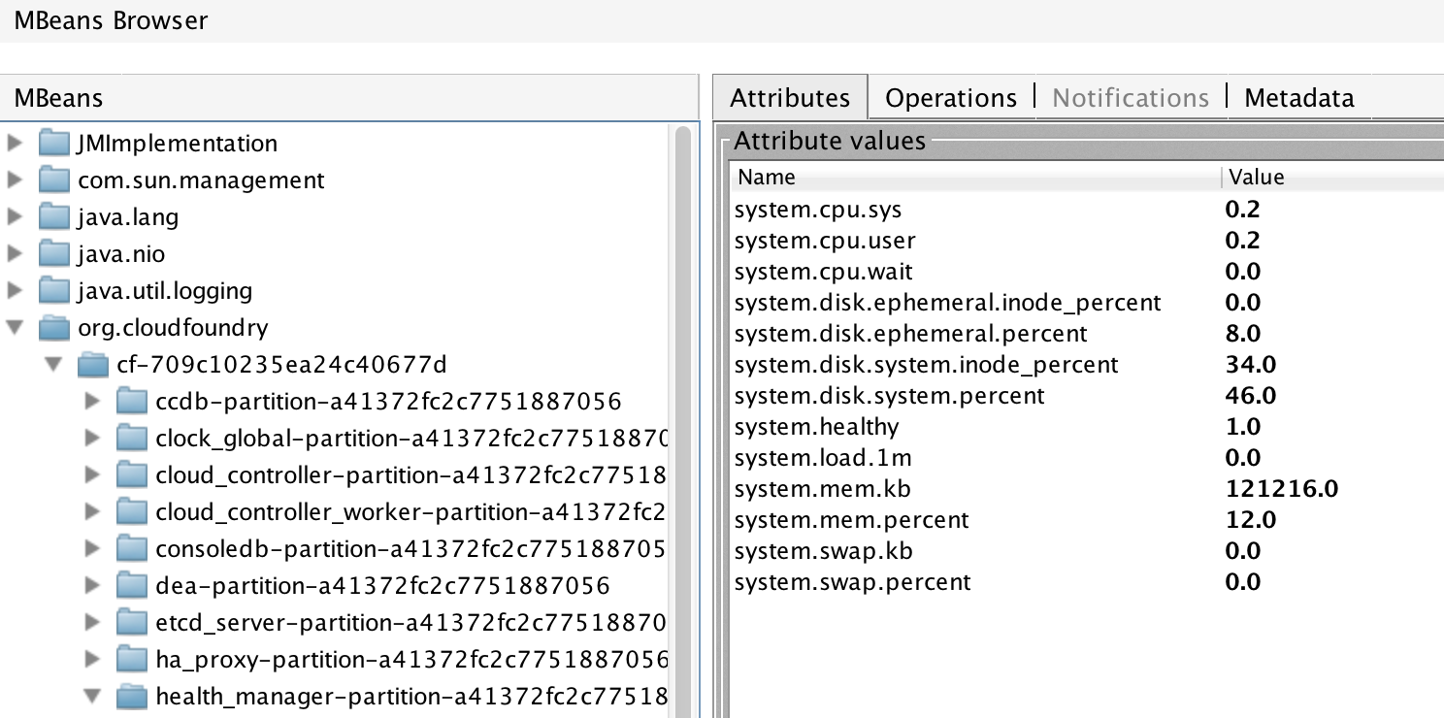Click the 12.0 mem percent value
1444x718 pixels.
(x=1251, y=520)
